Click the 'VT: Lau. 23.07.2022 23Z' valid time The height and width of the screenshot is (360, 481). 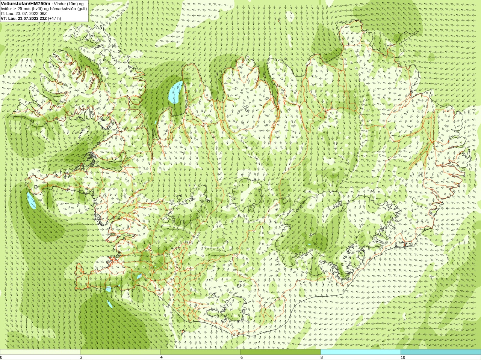[x=24, y=18]
